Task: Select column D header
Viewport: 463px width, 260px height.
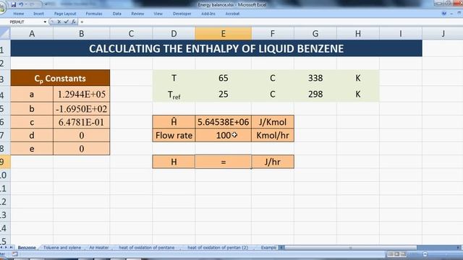Action: [174, 34]
